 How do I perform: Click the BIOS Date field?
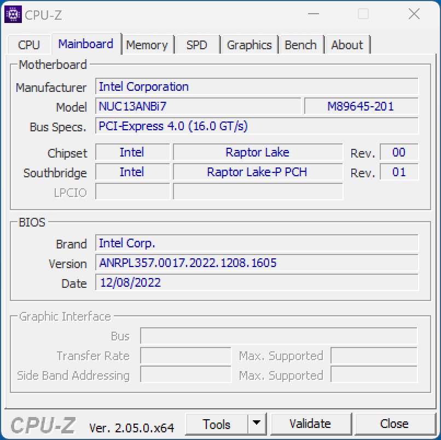(x=257, y=282)
